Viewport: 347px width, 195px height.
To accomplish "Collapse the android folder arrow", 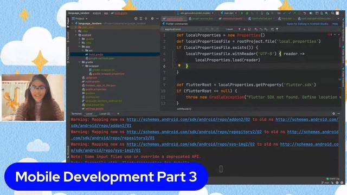I will (76, 35).
